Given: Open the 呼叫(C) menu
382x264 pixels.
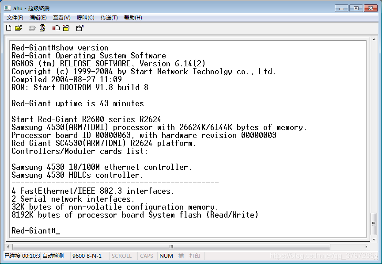Looking at the screenshot, I should pos(86,18).
